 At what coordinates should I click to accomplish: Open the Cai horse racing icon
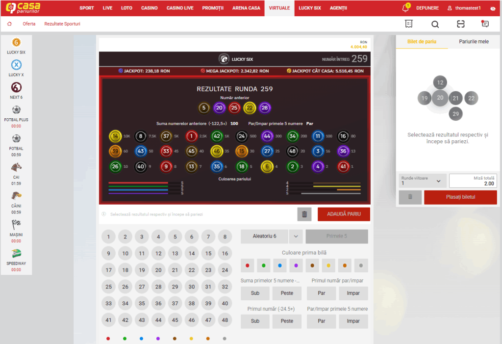pyautogui.click(x=16, y=167)
